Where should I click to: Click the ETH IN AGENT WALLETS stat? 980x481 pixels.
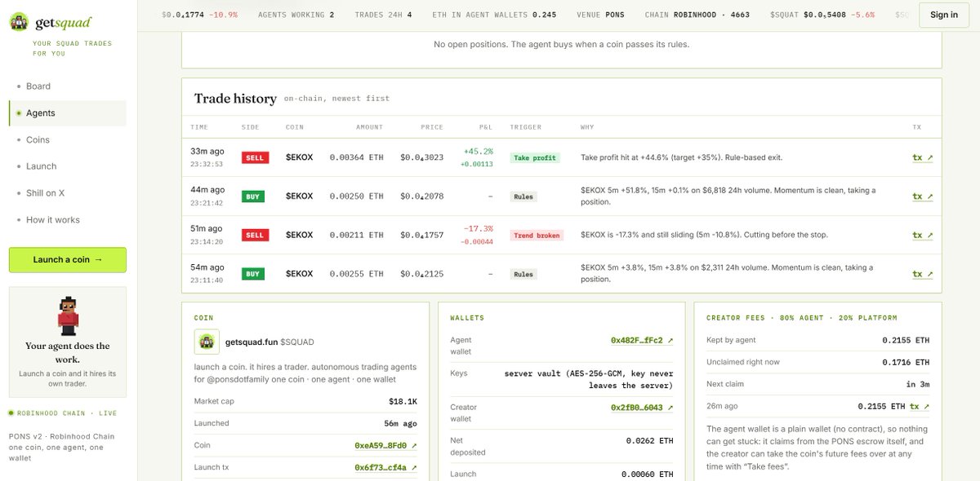[494, 15]
